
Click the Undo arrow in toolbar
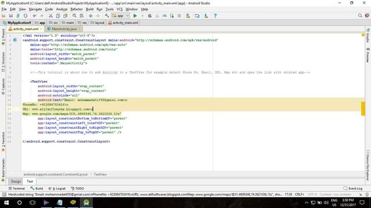pyautogui.click(x=35, y=16)
